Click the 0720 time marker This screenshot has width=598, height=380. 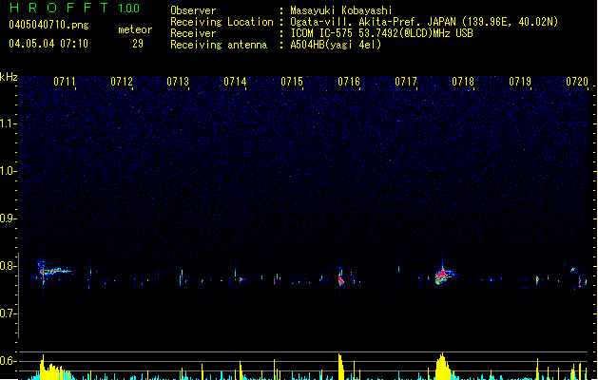tap(577, 82)
